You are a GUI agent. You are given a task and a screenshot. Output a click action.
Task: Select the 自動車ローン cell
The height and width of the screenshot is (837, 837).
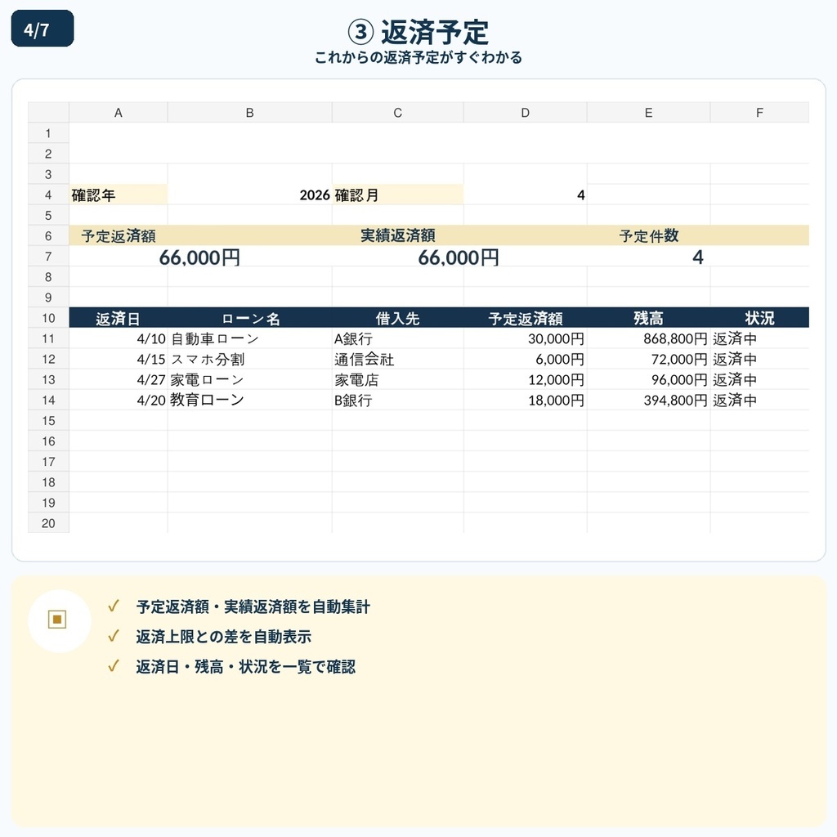tap(250, 338)
